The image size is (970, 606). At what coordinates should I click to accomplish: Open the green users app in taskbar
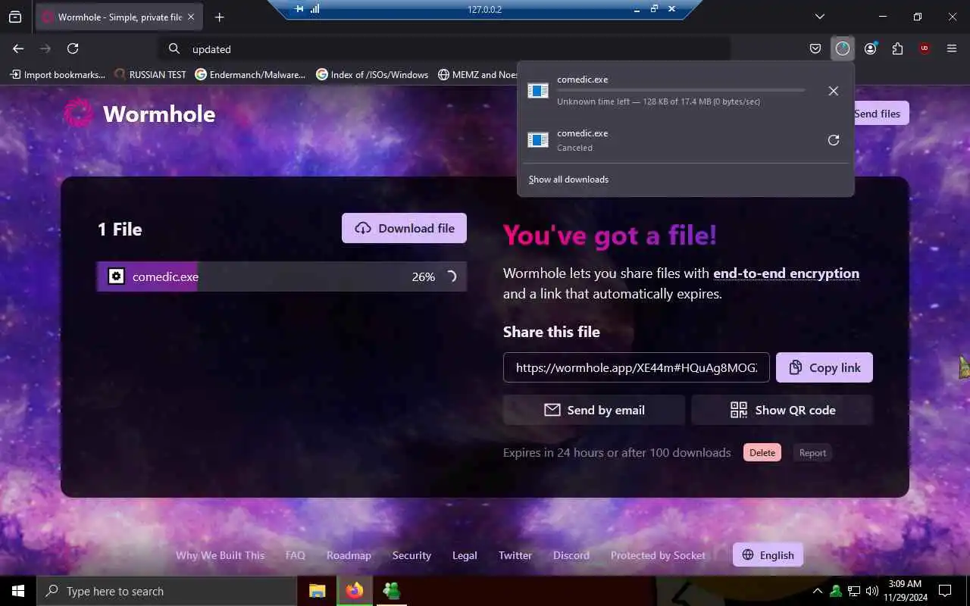coord(391,591)
